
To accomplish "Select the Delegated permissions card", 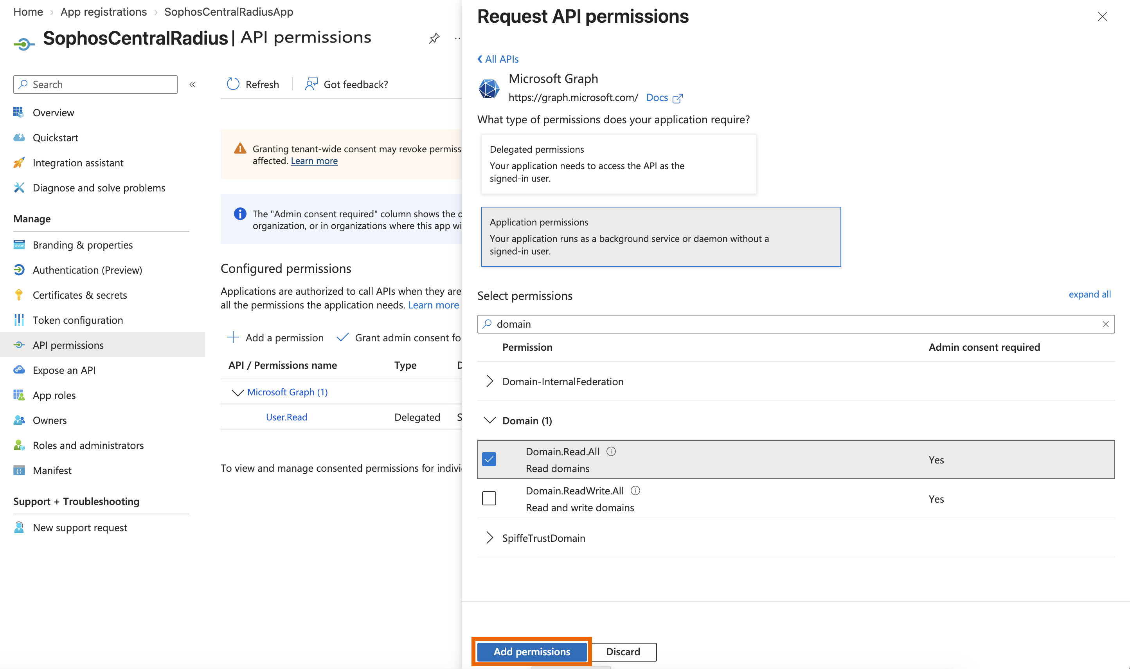I will pyautogui.click(x=619, y=164).
